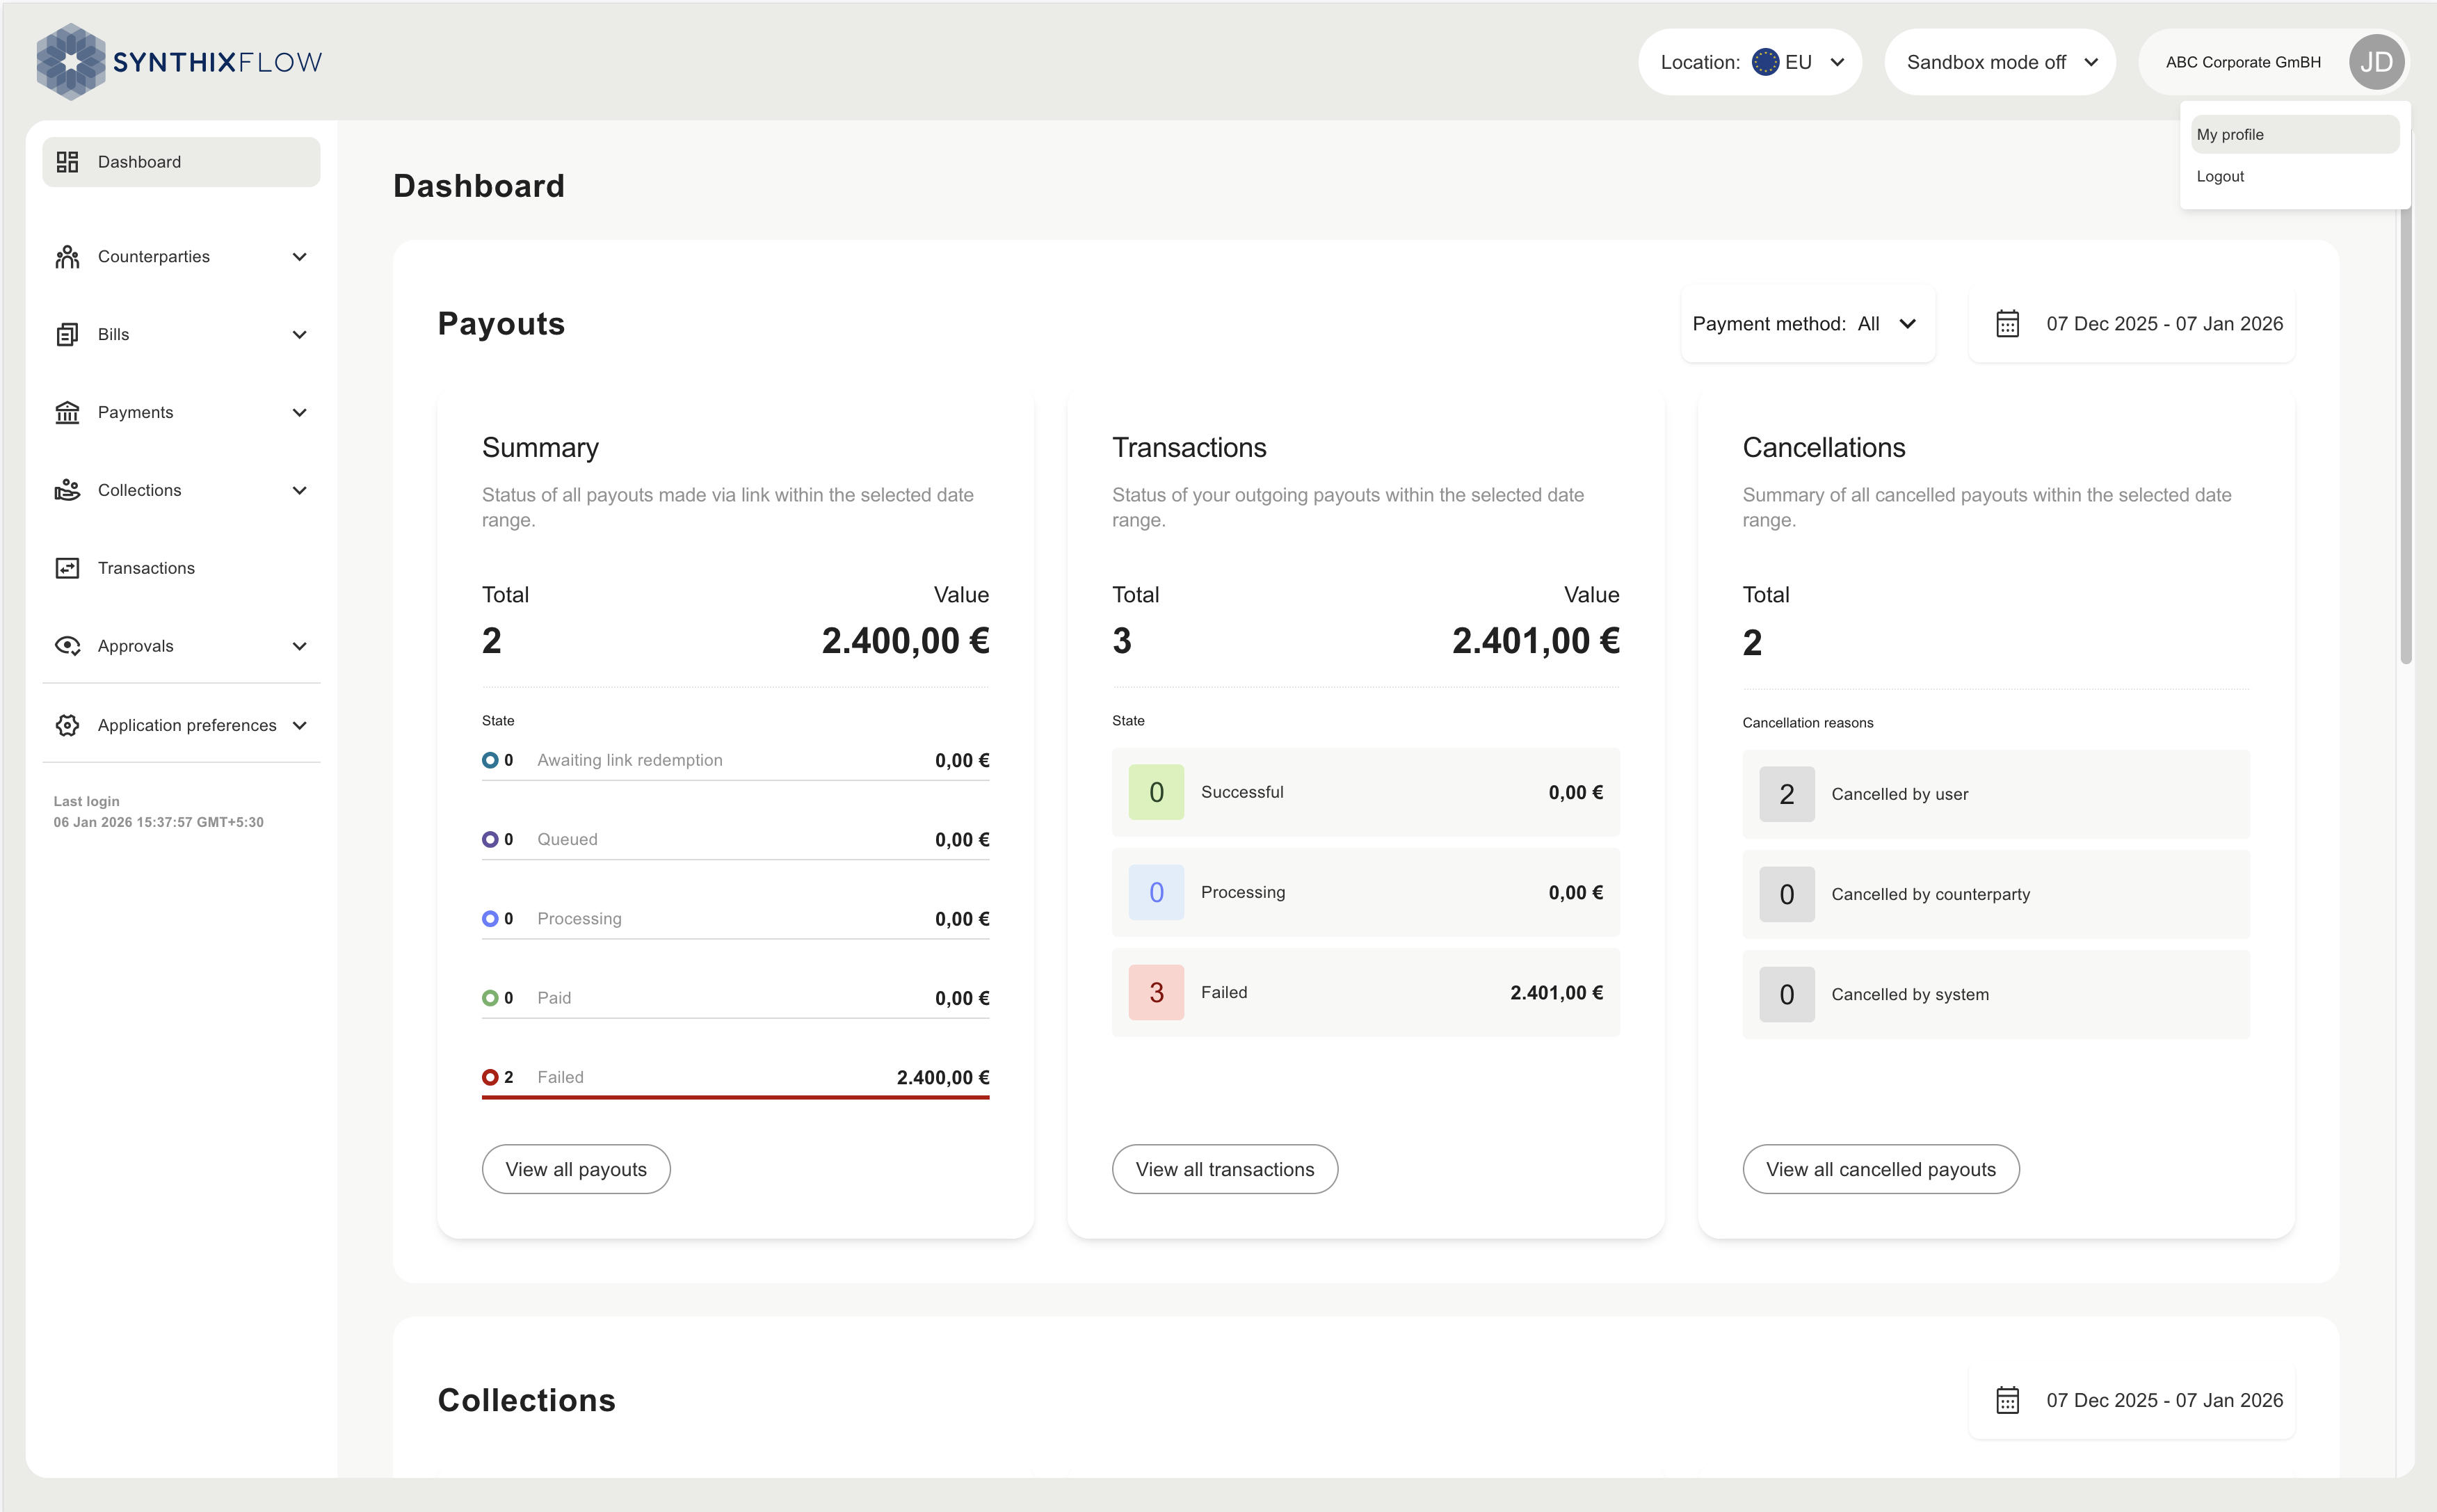Click the Transactions value 2.401,00 €
The image size is (2437, 1512).
[1536, 641]
